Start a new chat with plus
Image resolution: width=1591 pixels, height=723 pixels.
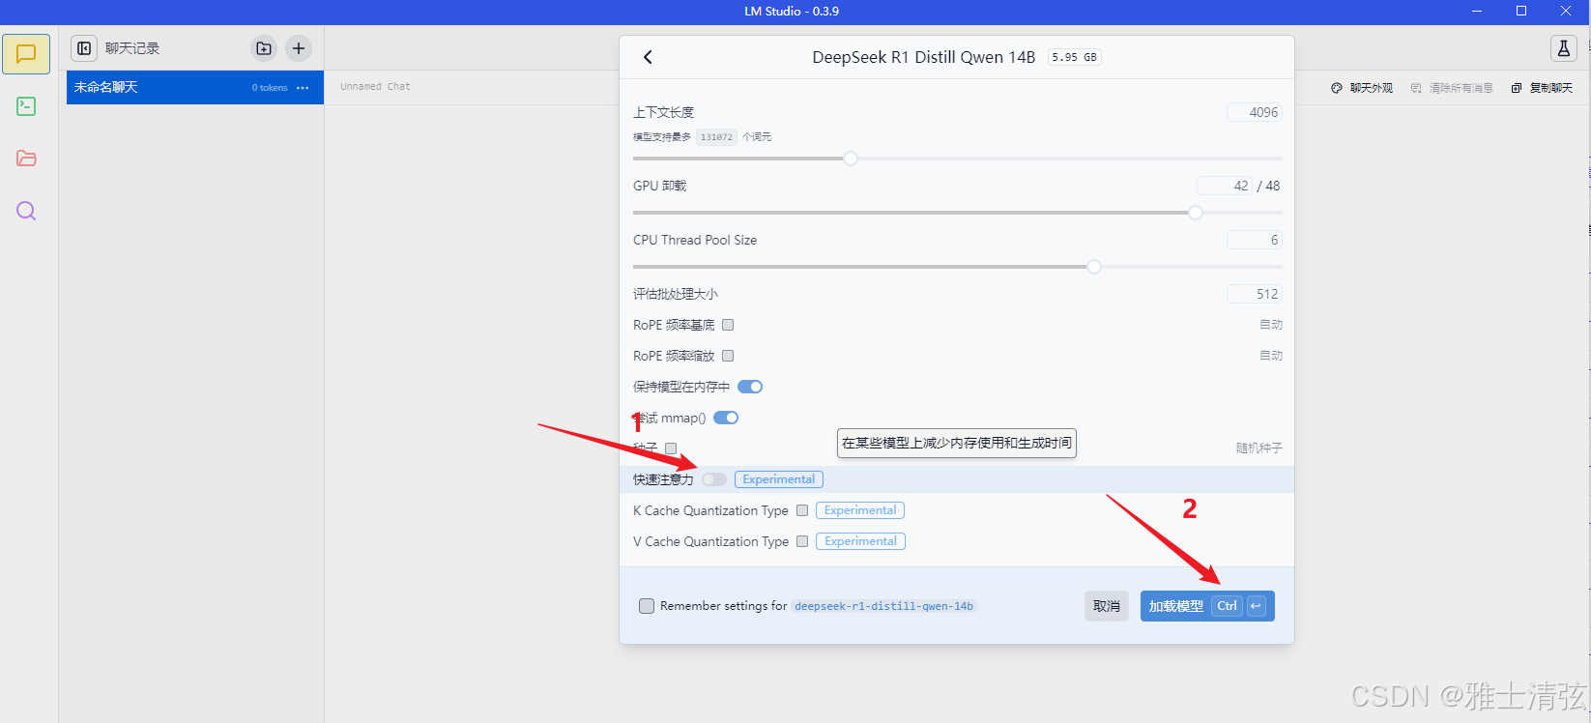pyautogui.click(x=299, y=48)
